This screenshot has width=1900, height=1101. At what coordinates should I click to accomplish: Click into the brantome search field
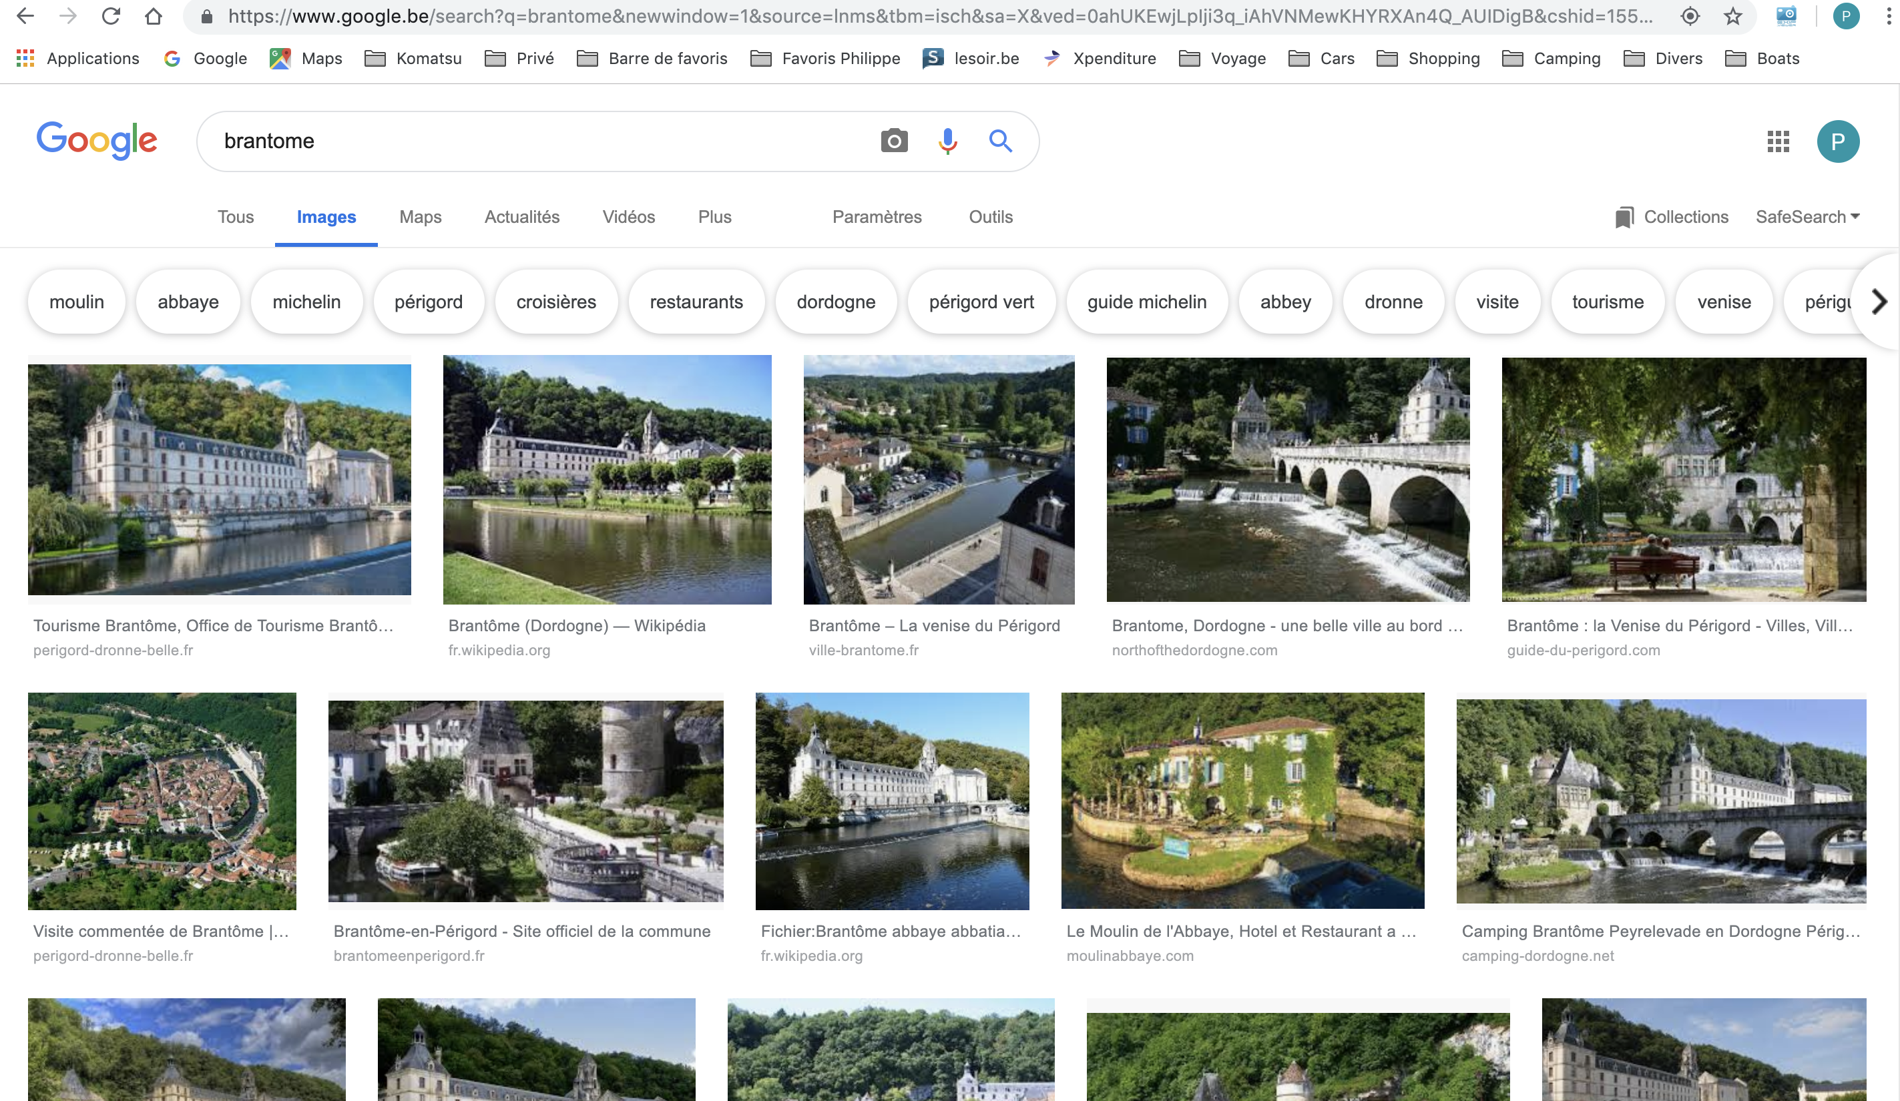pos(528,141)
